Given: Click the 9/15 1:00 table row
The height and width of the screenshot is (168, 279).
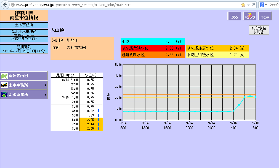Looking at the screenshot, I should click(77, 97).
